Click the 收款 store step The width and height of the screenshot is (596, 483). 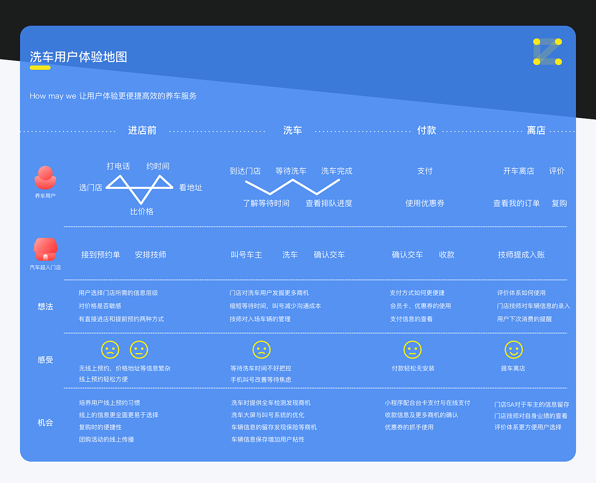point(447,255)
